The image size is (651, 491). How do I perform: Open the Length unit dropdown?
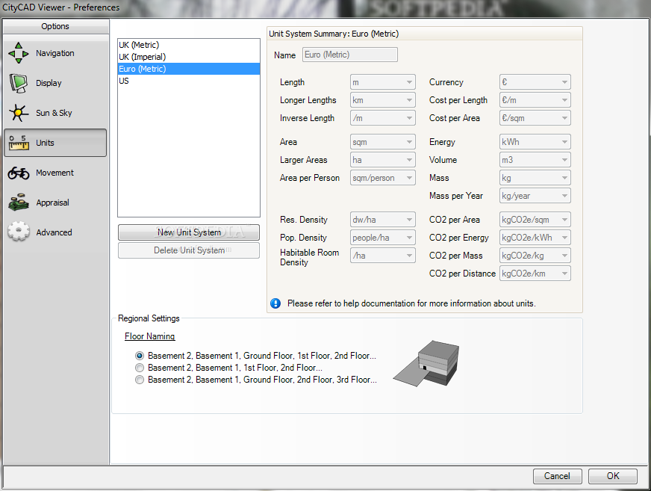coord(382,82)
